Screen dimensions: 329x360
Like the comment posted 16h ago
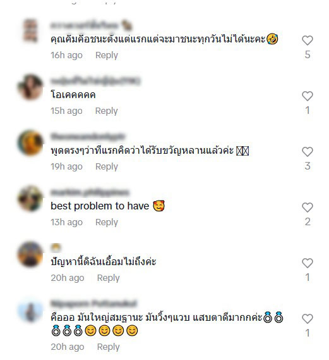[308, 40]
